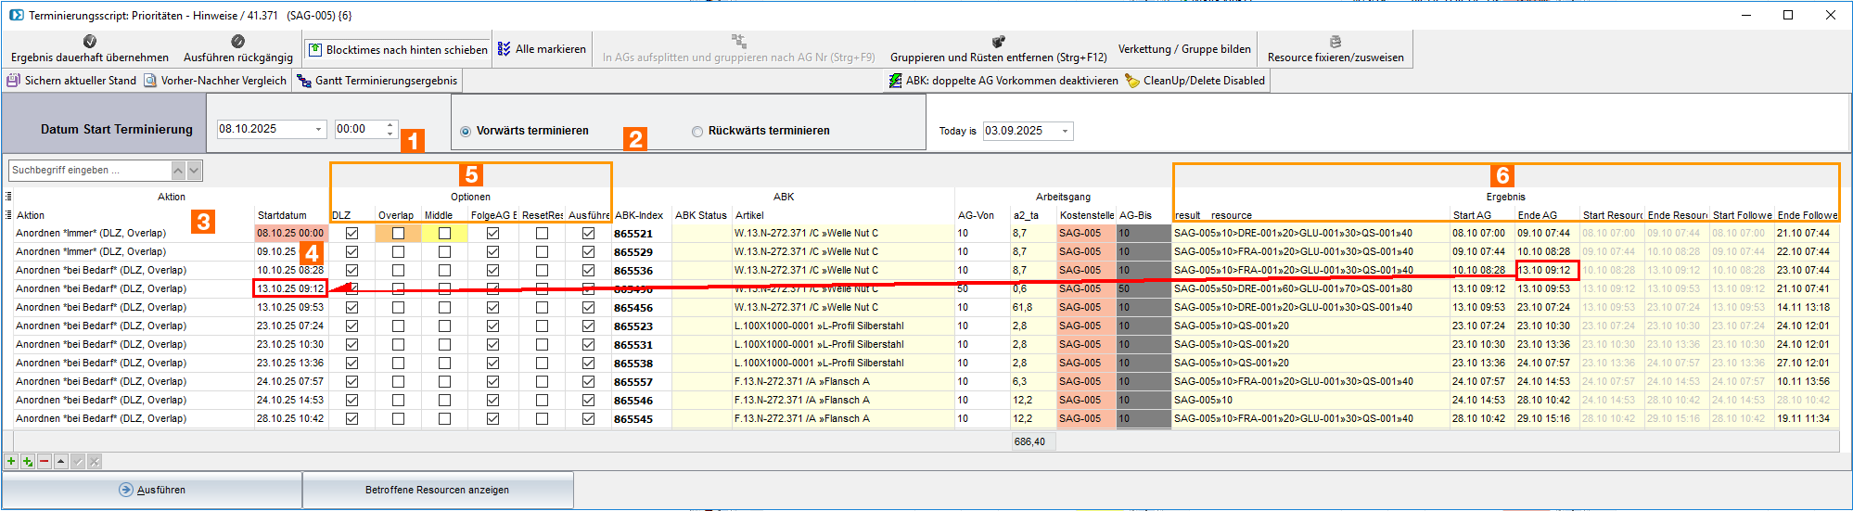Click the 'Ausführen rückgängig' undo icon
Viewport: 1853px width, 511px height.
coord(237,42)
